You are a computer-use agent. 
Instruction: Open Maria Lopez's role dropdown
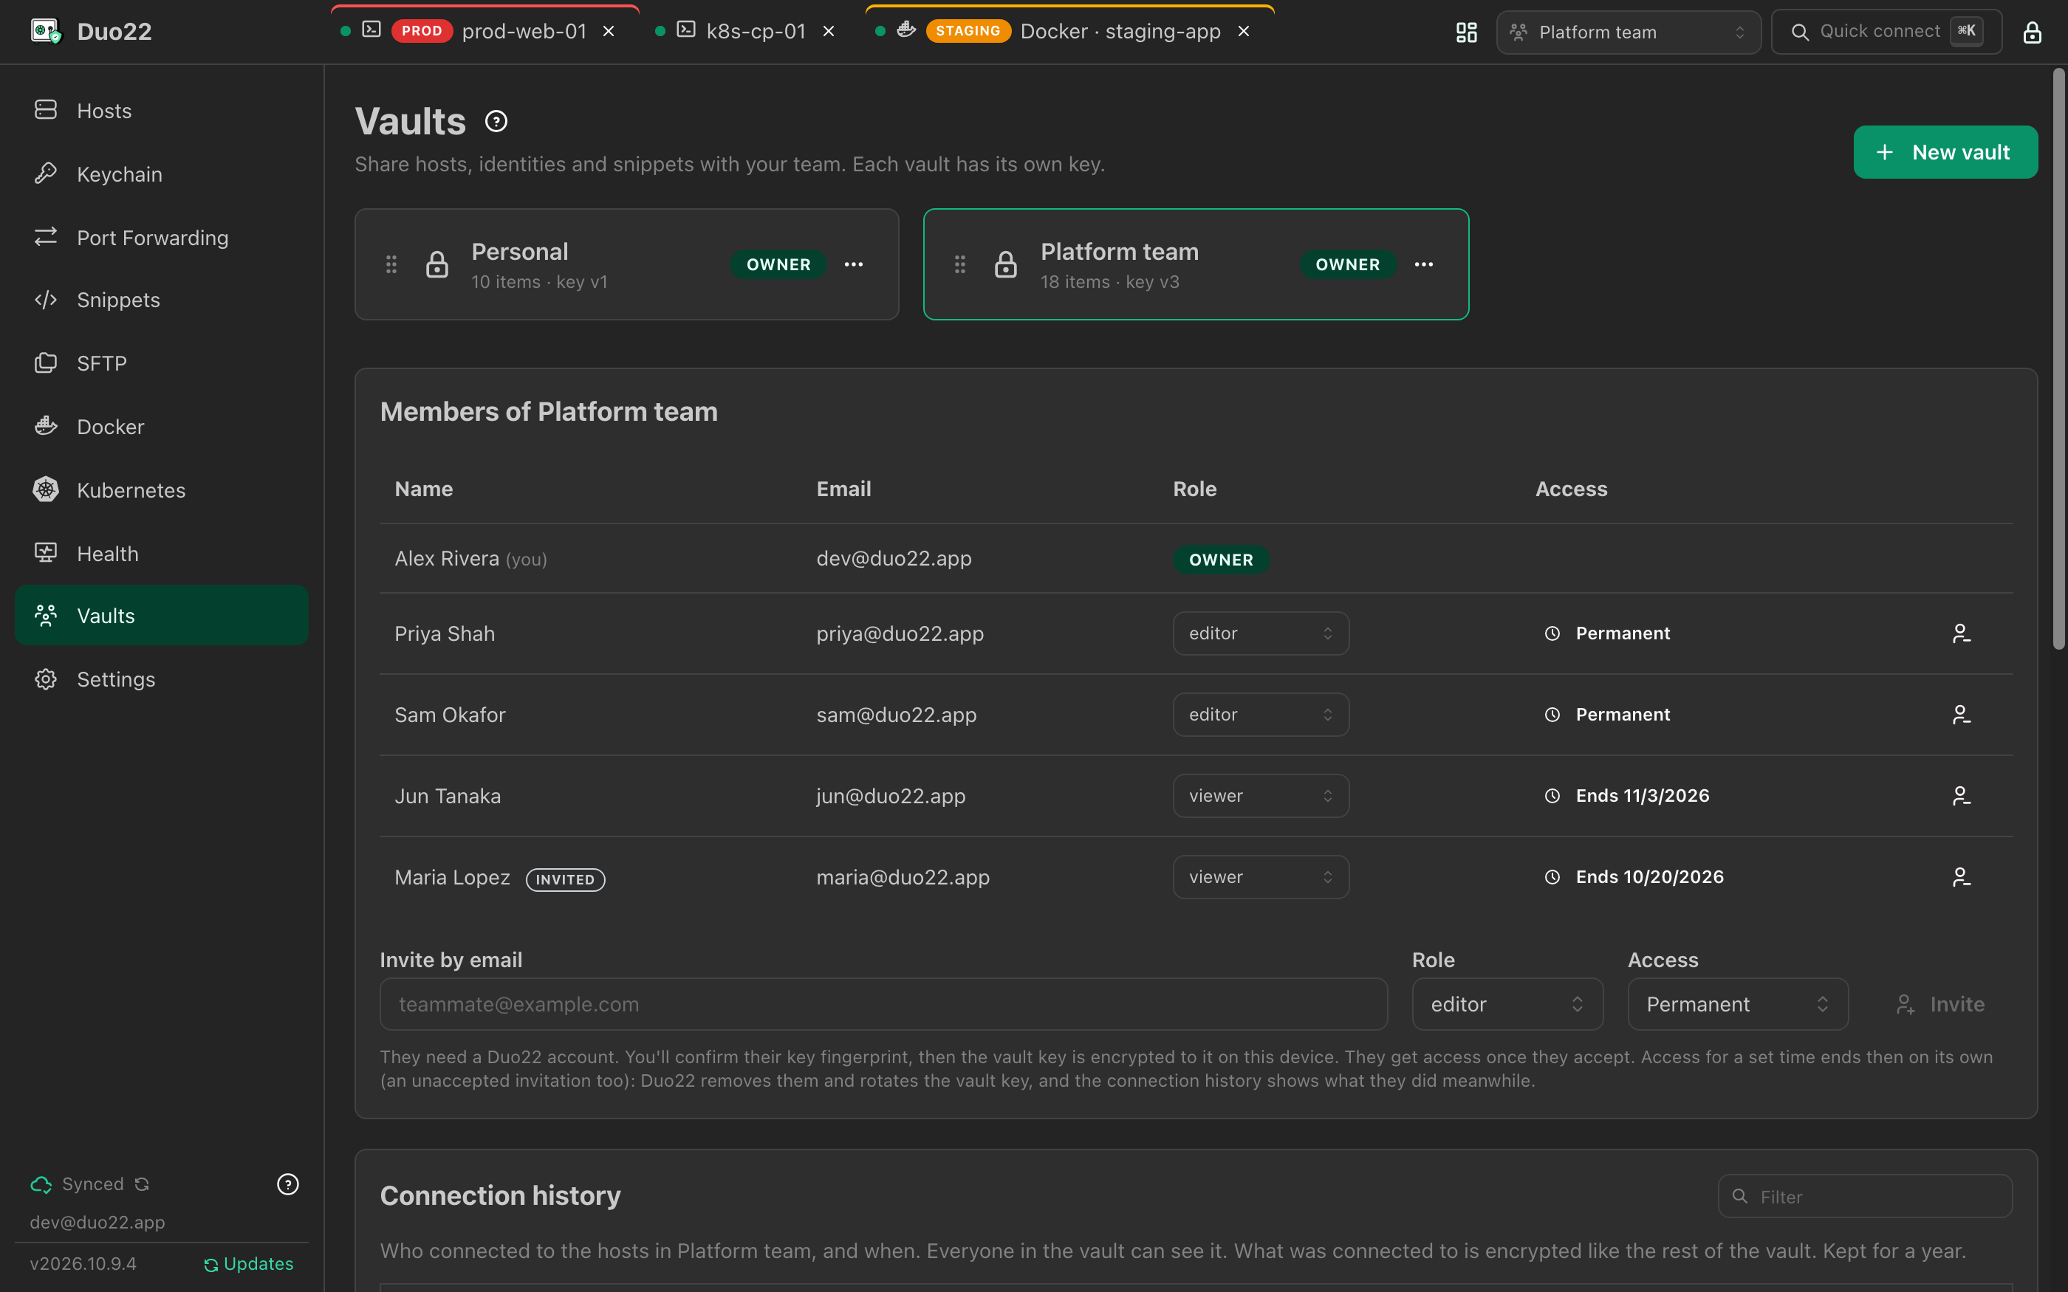pyautogui.click(x=1261, y=877)
